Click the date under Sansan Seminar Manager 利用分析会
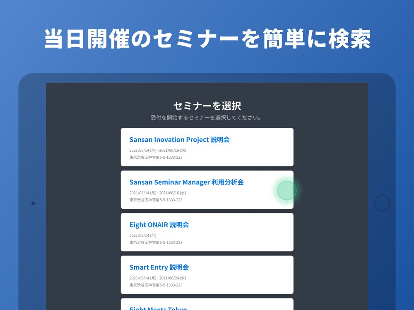This screenshot has height=310, width=414. pos(158,193)
